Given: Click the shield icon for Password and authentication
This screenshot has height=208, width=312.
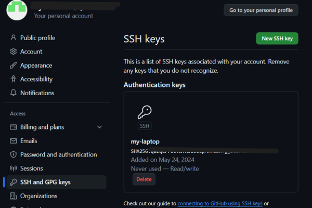Looking at the screenshot, I should [14, 154].
